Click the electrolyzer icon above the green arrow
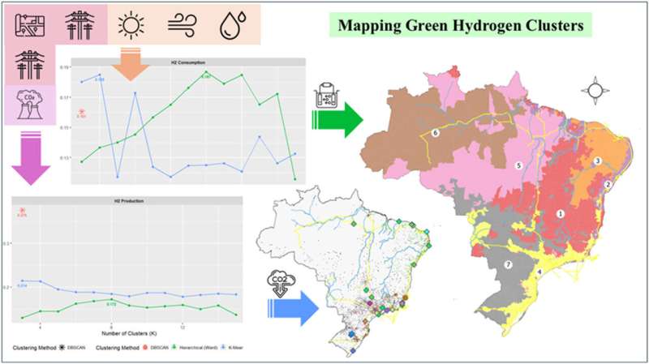Image resolution: width=649 pixels, height=364 pixels. [326, 94]
